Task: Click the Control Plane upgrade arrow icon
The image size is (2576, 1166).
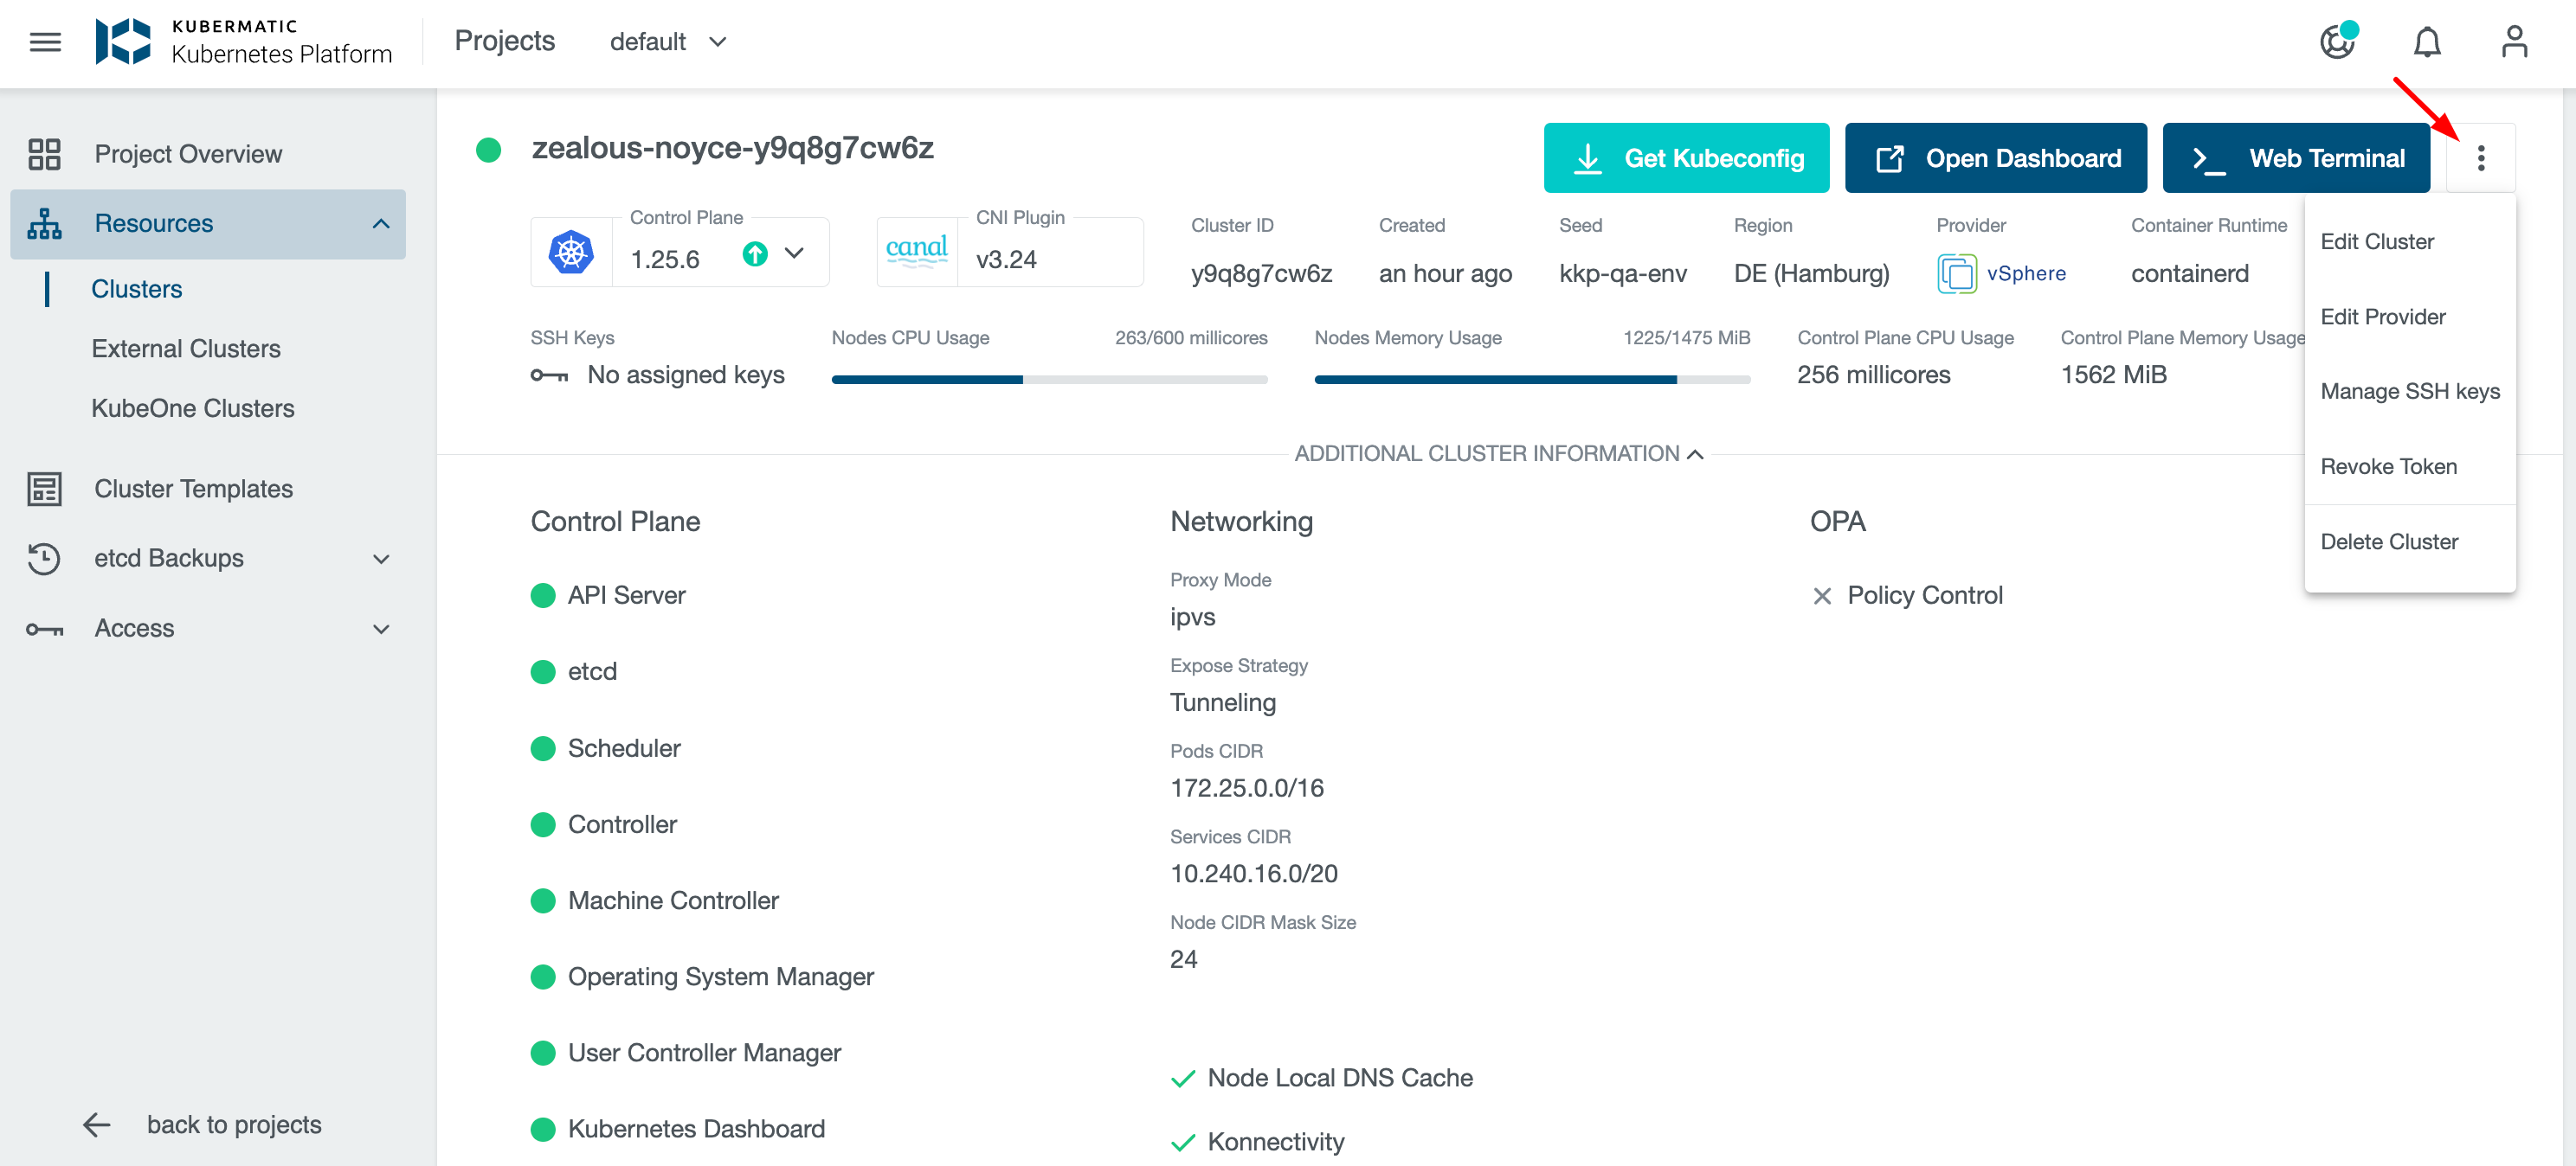Action: pos(755,256)
